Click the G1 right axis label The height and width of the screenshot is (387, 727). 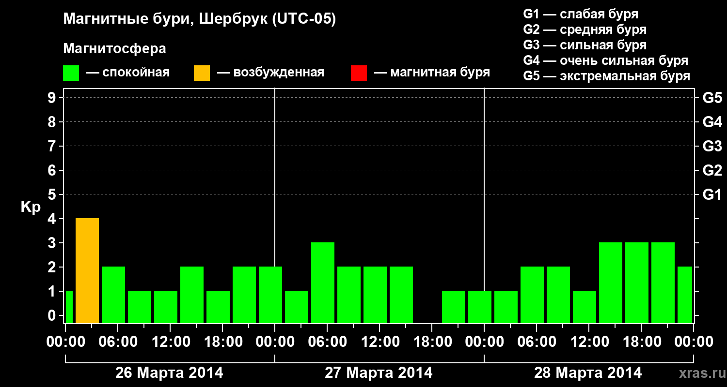coord(712,194)
